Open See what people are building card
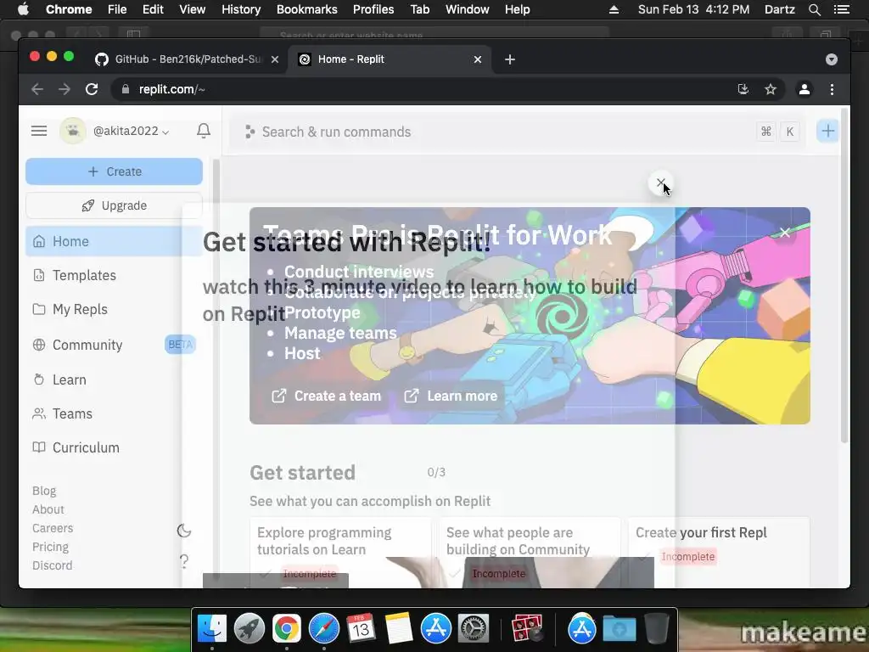Screen dimensions: 869x652 click(x=530, y=552)
